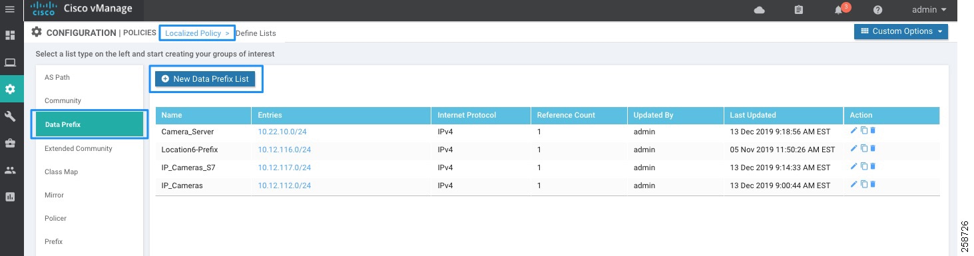The image size is (974, 256).
Task: Open the tasks clipboard icon in the top bar
Action: (799, 10)
